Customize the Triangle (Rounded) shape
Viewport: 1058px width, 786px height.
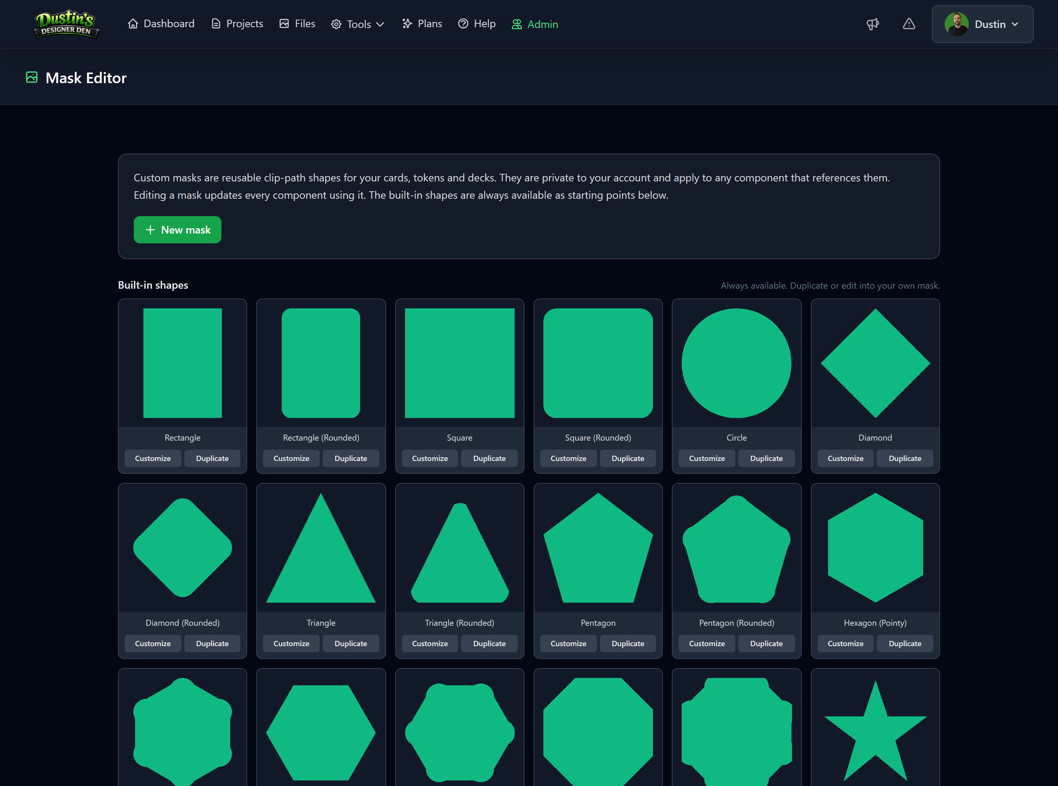[x=430, y=643]
